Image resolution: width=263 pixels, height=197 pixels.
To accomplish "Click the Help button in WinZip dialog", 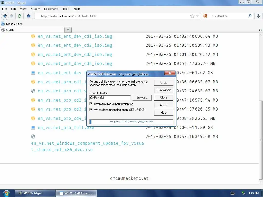I will coord(164,113).
